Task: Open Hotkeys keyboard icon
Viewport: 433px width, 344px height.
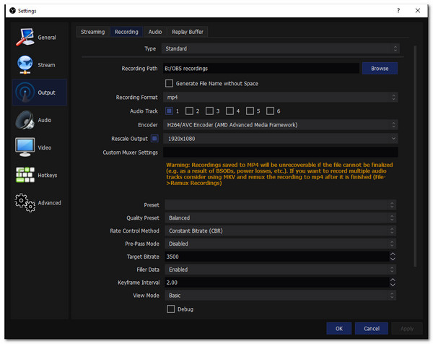Action: 25,175
